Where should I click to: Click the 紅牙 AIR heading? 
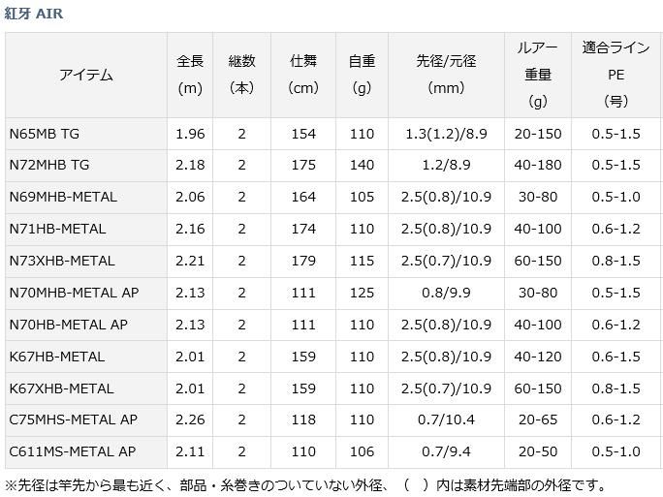pos(33,14)
